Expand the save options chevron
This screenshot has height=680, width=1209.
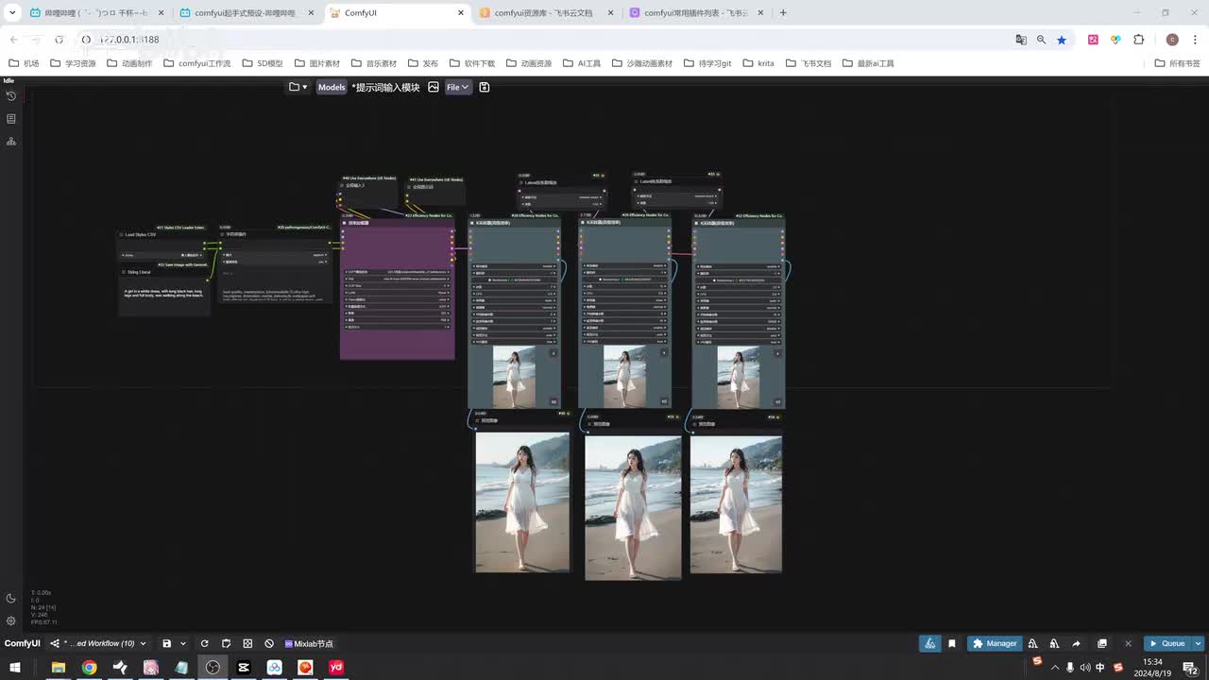pyautogui.click(x=183, y=643)
